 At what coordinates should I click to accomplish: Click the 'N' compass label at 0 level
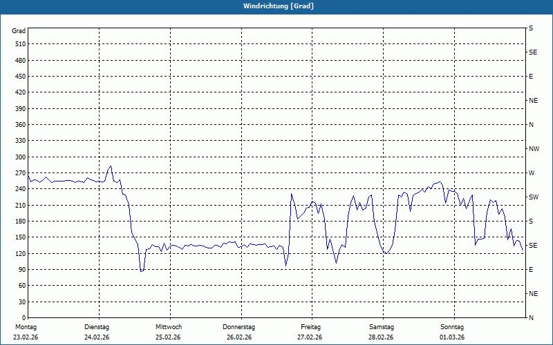tap(531, 317)
